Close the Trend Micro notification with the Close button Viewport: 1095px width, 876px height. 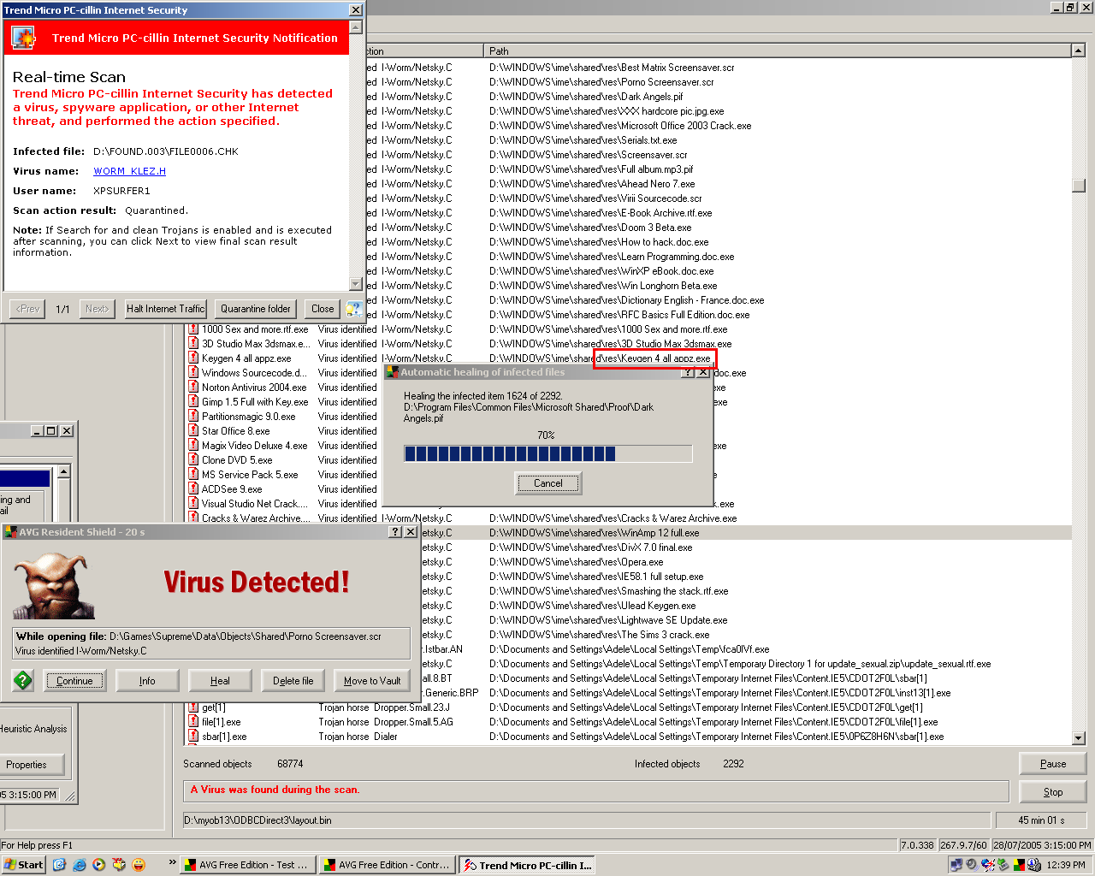point(323,309)
